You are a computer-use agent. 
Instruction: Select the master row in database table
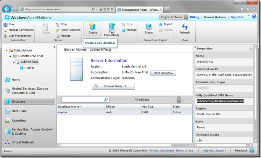pos(125,112)
